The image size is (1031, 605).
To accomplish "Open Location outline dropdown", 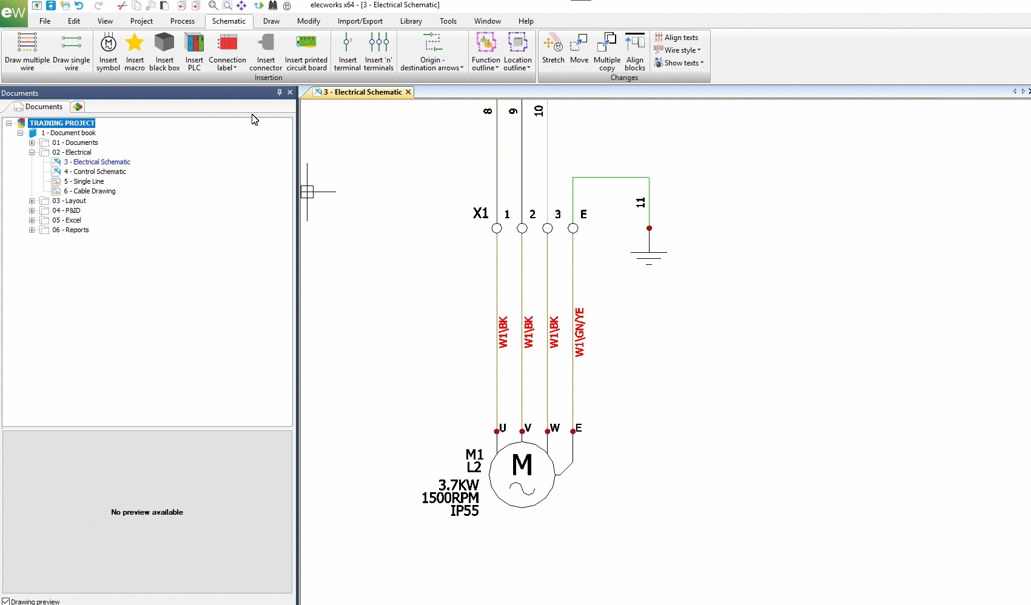I will 517,64.
